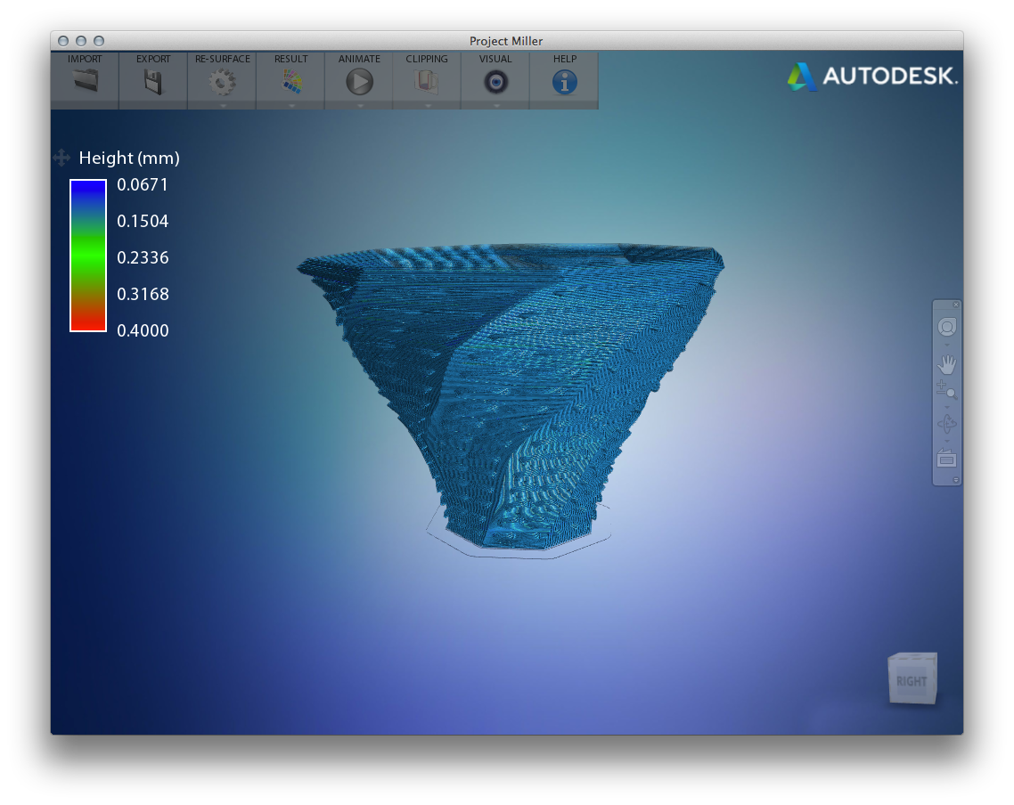Select the Result color palette icon
This screenshot has width=1014, height=805.
291,83
